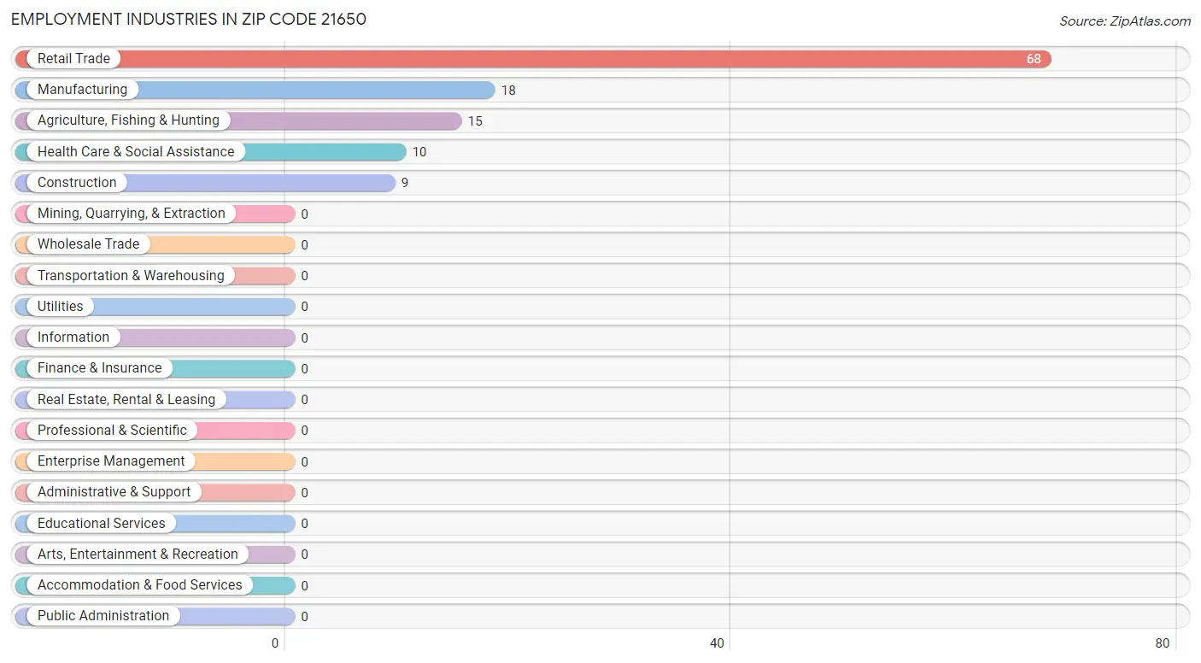Click the Construction value 9
Viewport: 1201px width, 663px height.
(x=405, y=183)
